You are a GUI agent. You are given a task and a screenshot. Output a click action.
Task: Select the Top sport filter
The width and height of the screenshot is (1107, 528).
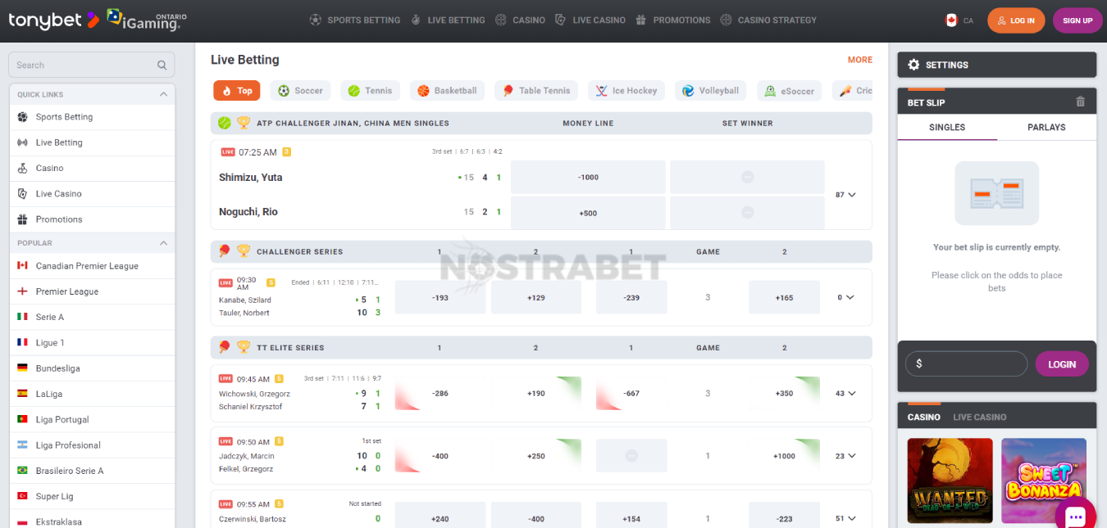click(237, 91)
